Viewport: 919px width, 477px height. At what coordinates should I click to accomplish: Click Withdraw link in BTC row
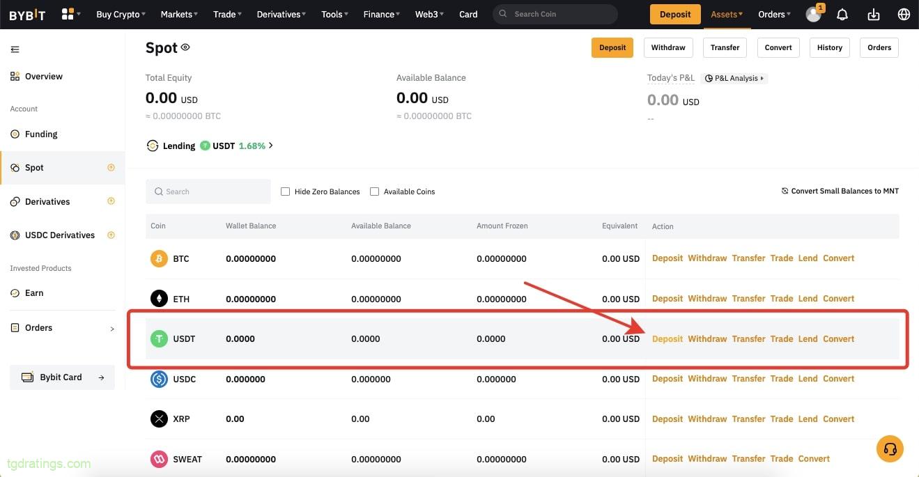tap(707, 258)
